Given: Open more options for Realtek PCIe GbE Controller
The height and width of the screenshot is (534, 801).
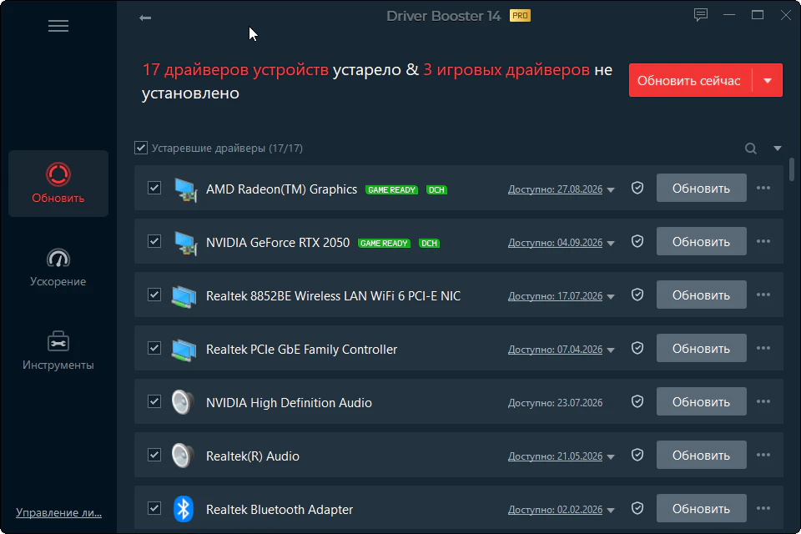Looking at the screenshot, I should (763, 348).
